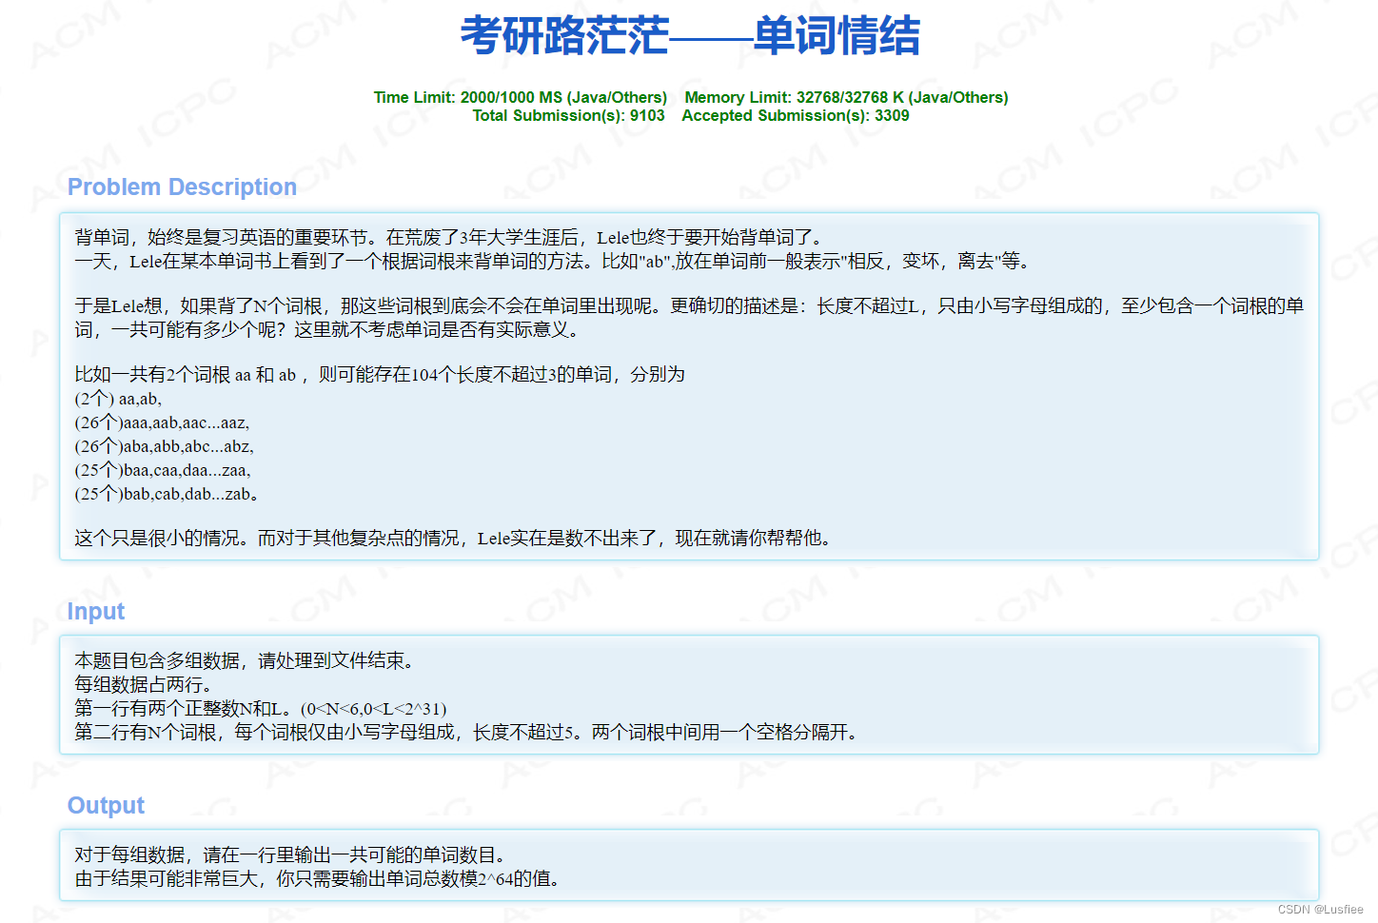
Task: Click the Time Limit 2000/1000 MS text
Action: (521, 97)
